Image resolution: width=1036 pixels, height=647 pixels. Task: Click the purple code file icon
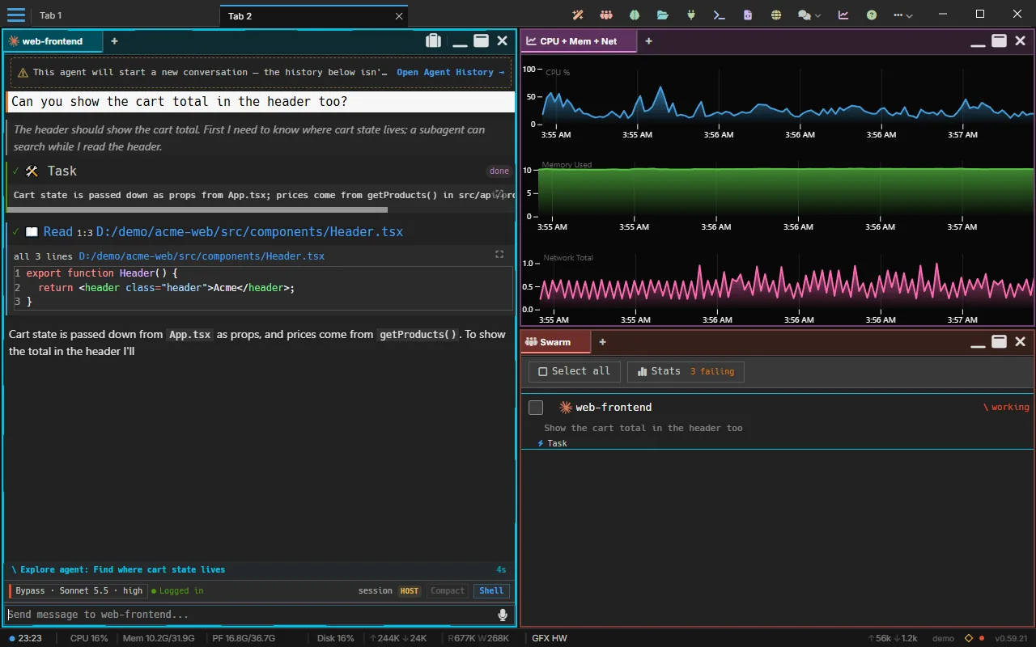coord(748,15)
